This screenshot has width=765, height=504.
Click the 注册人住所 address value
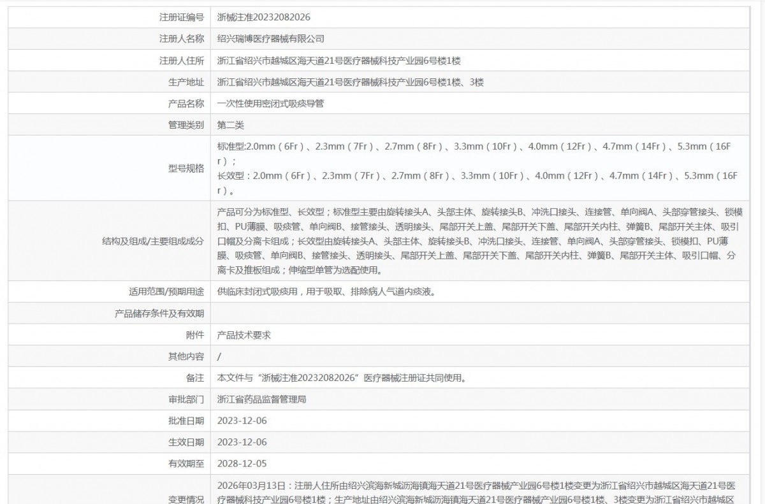(x=339, y=61)
